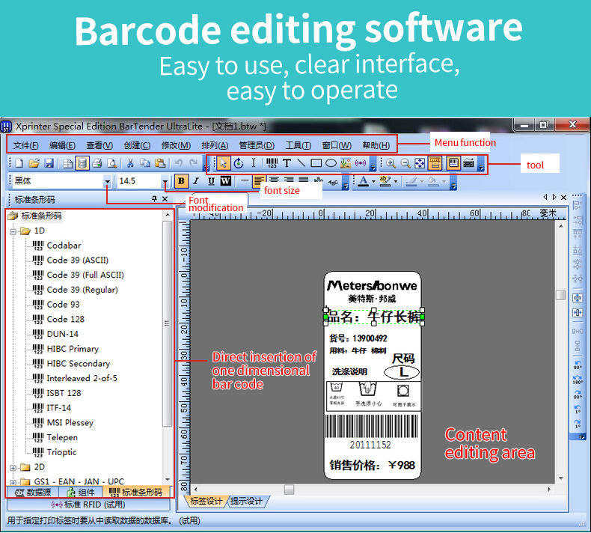Select Code 128 barcode in tree
The image size is (591, 533).
(x=65, y=319)
